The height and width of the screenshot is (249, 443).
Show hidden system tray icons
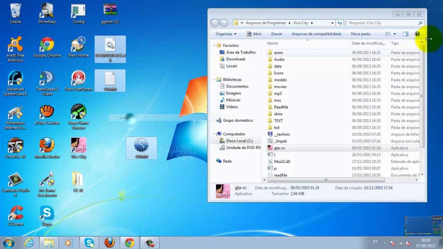tap(384, 243)
